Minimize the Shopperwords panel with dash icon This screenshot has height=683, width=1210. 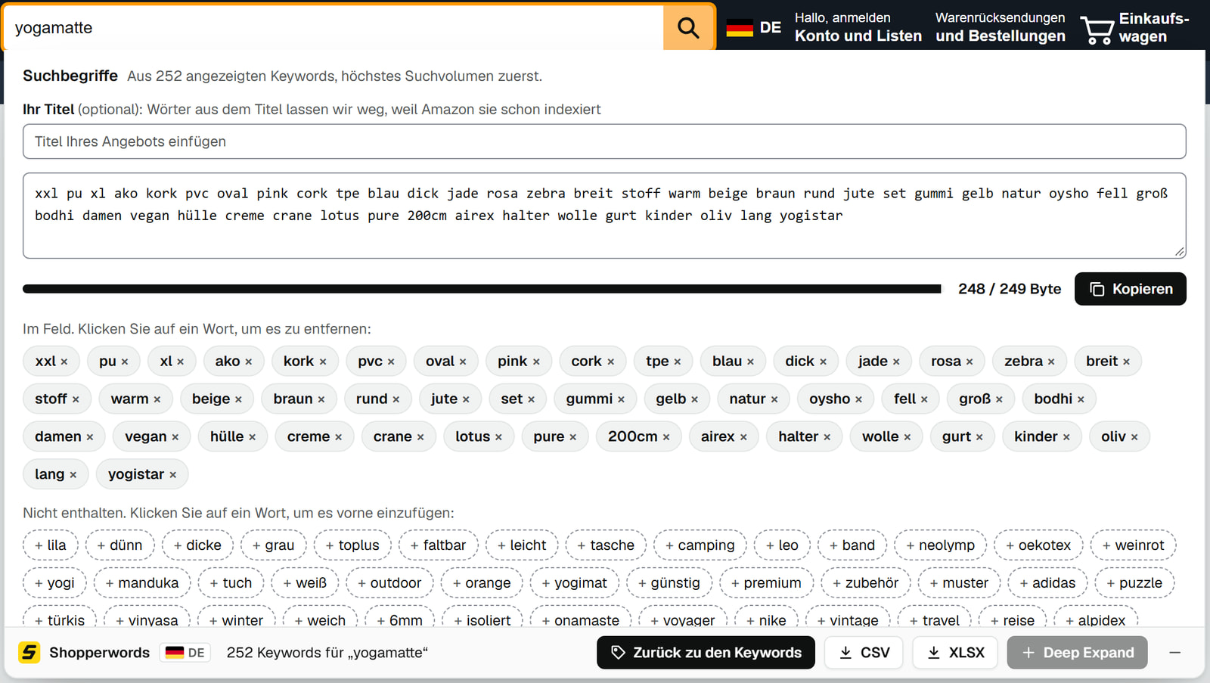tap(1174, 652)
